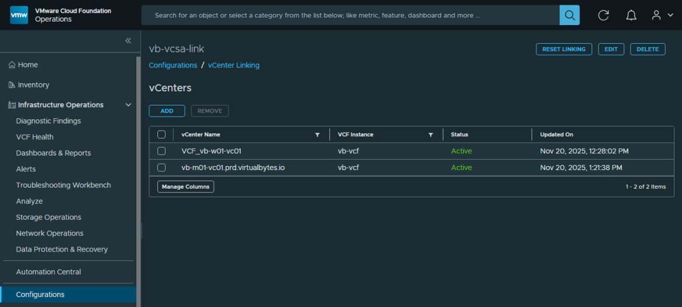This screenshot has width=682, height=307.
Task: Collapse the sidebar with the double-chevron icon
Action: tap(128, 41)
